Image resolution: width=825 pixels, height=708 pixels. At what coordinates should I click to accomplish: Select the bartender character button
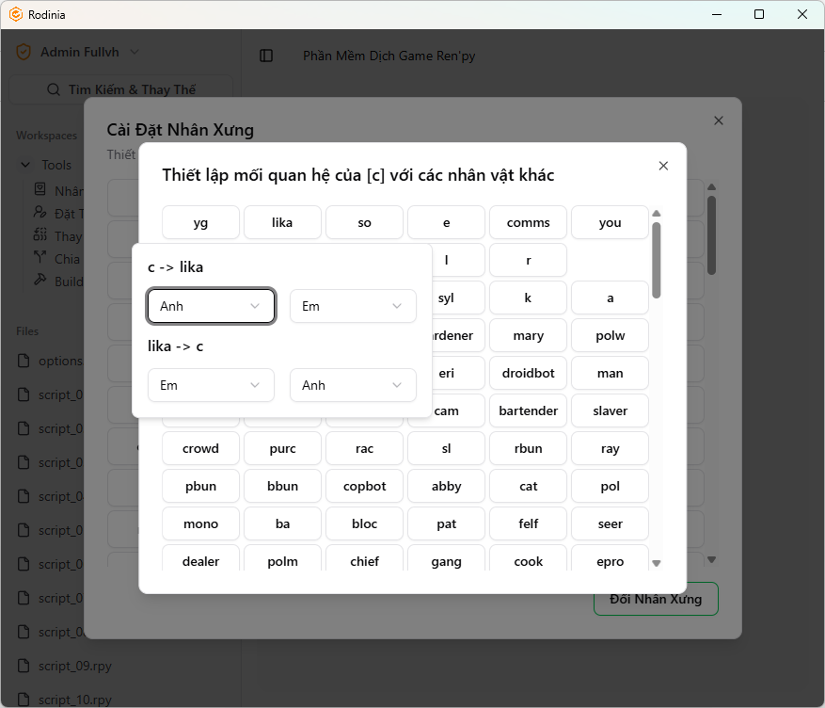pos(529,410)
